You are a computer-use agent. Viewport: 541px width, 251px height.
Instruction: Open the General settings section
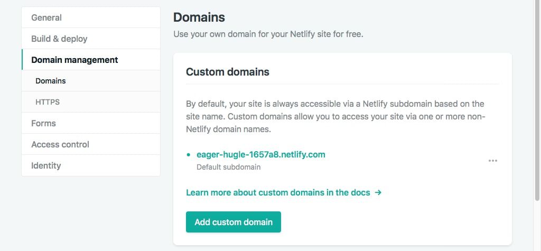pos(46,17)
